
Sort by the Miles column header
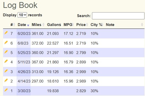click(38, 25)
